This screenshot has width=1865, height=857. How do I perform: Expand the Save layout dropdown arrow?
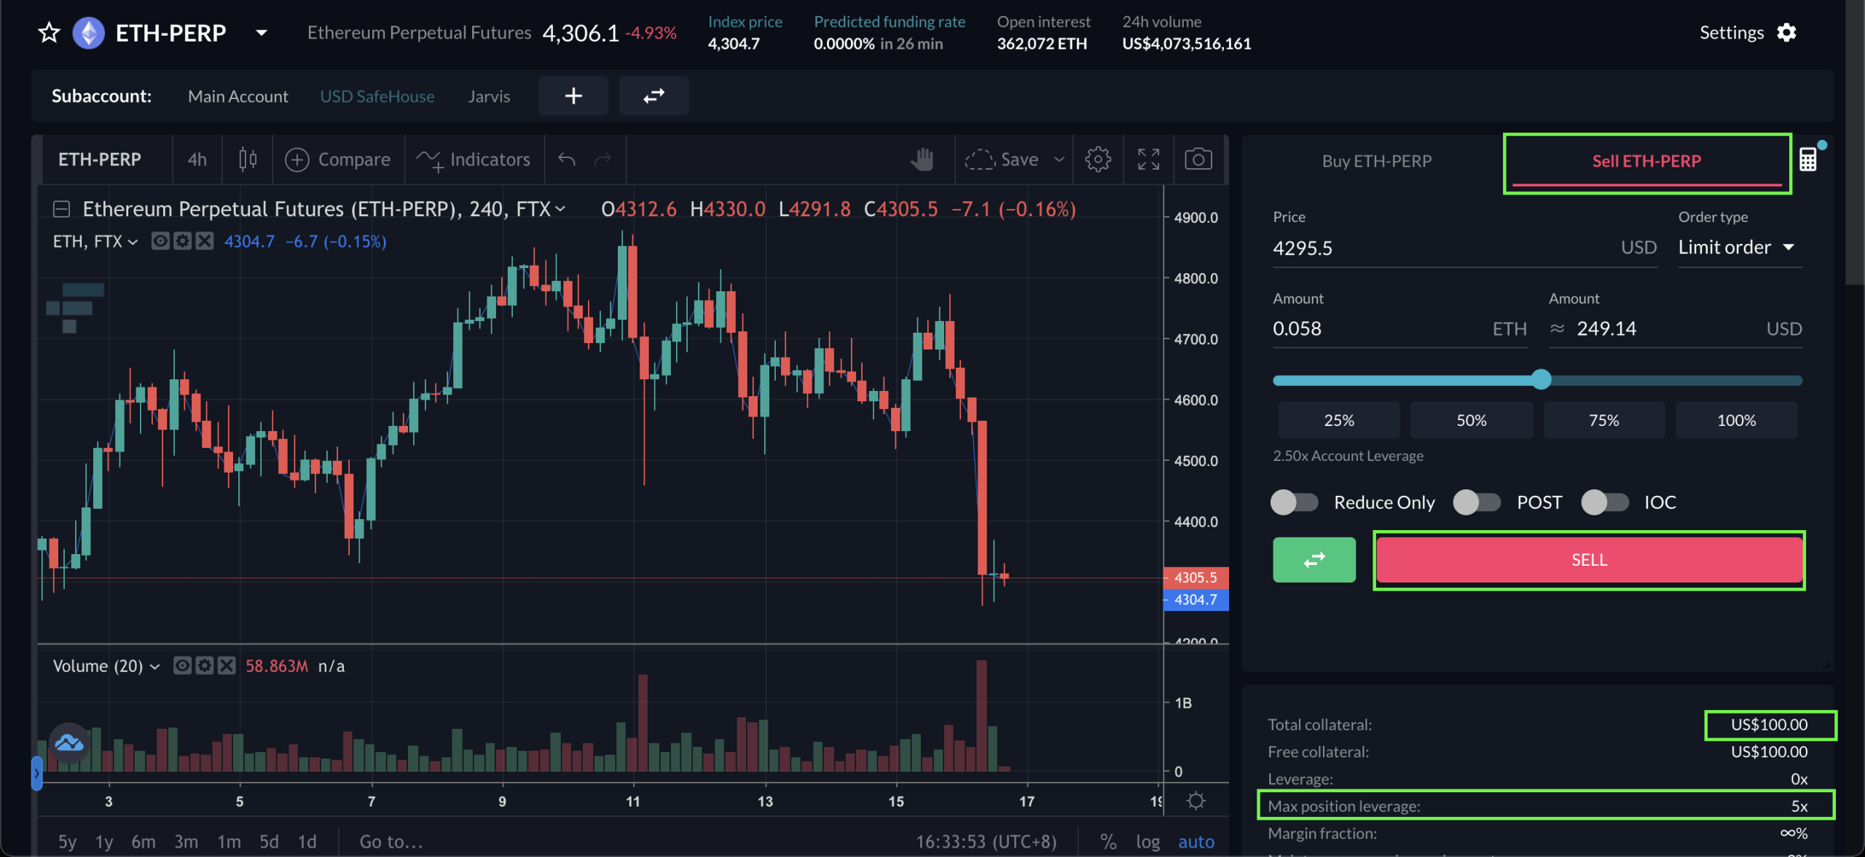coord(1059,159)
